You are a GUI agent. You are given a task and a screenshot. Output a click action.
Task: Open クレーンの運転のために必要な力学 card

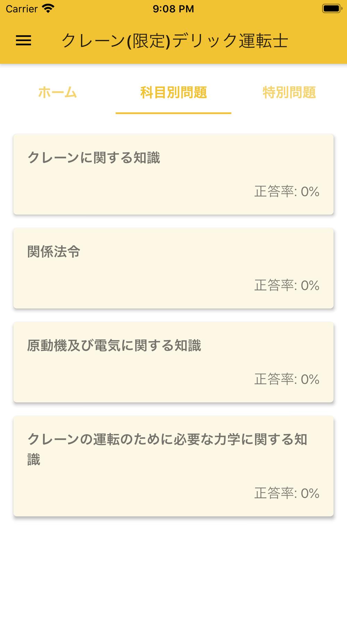pos(173,466)
